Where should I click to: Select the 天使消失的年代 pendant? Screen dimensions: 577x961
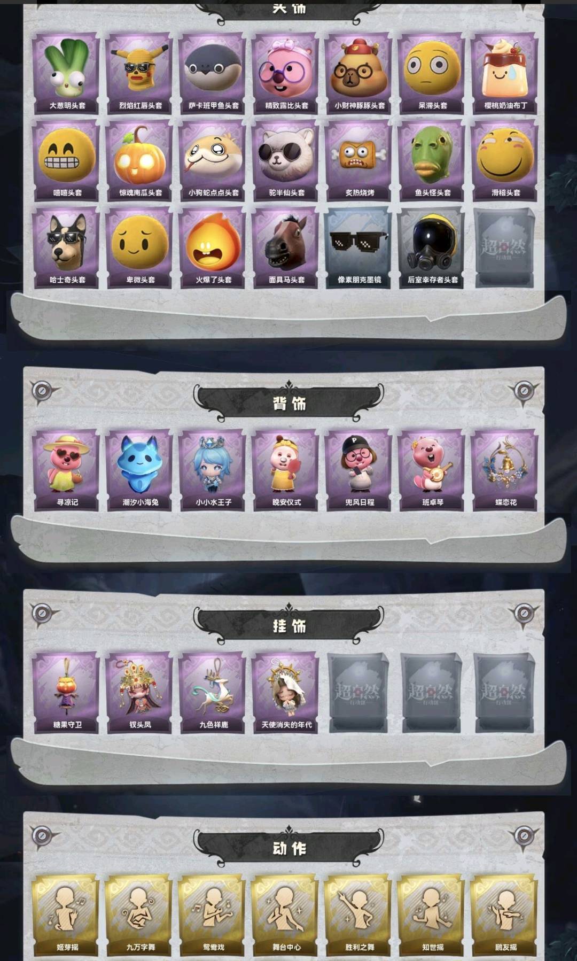click(x=286, y=693)
